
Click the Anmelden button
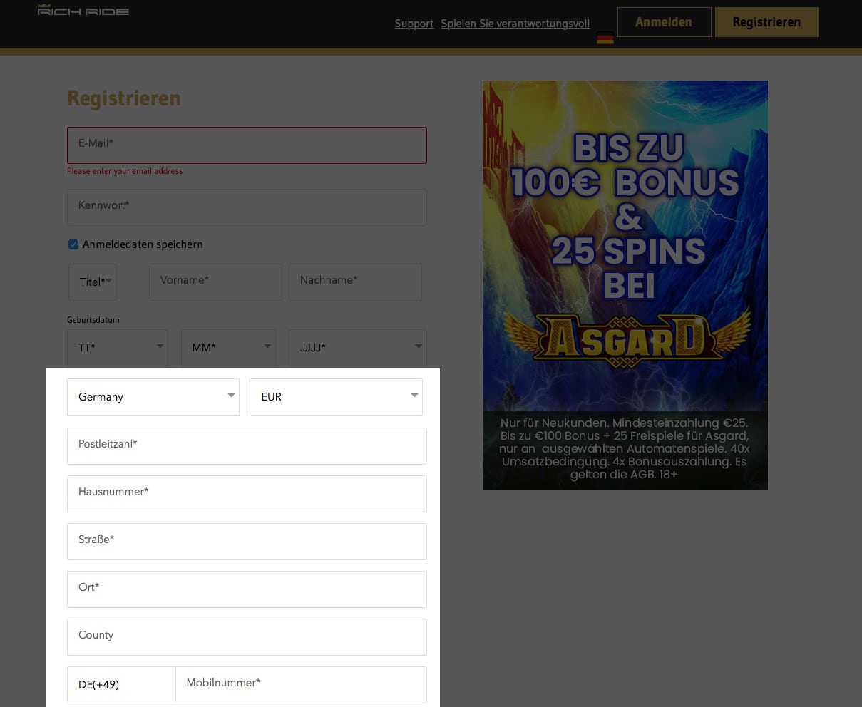[x=664, y=22]
